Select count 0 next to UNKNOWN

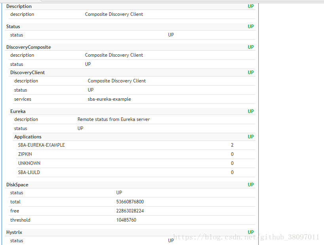pos(232,163)
